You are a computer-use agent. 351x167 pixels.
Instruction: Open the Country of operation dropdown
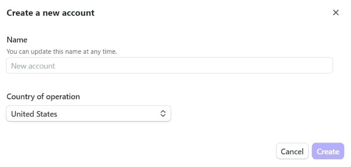point(89,114)
